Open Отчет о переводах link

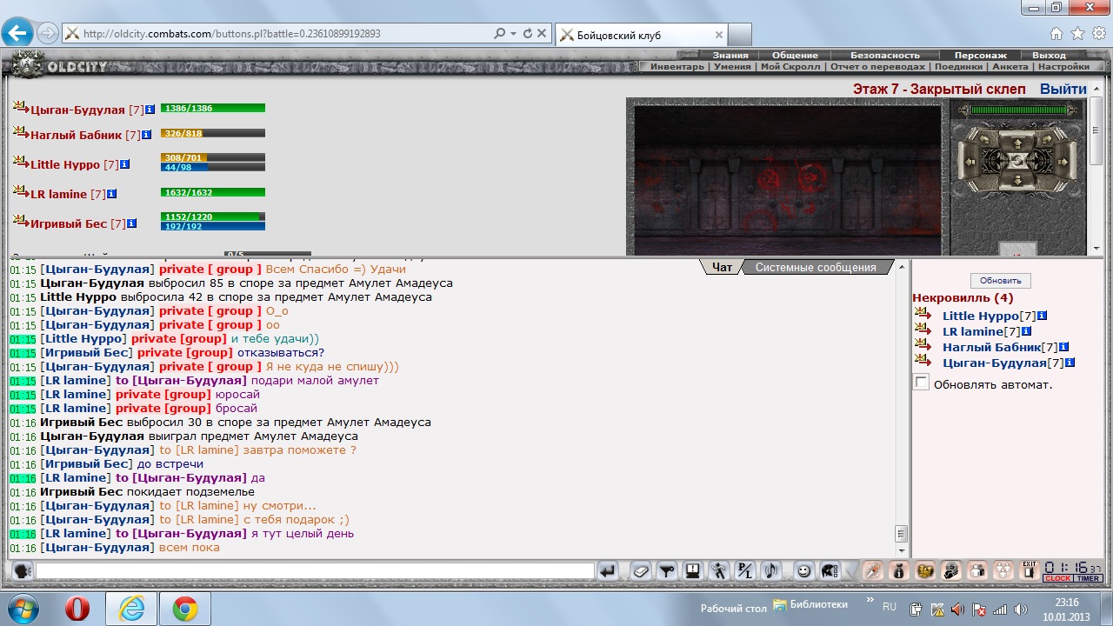(x=877, y=66)
